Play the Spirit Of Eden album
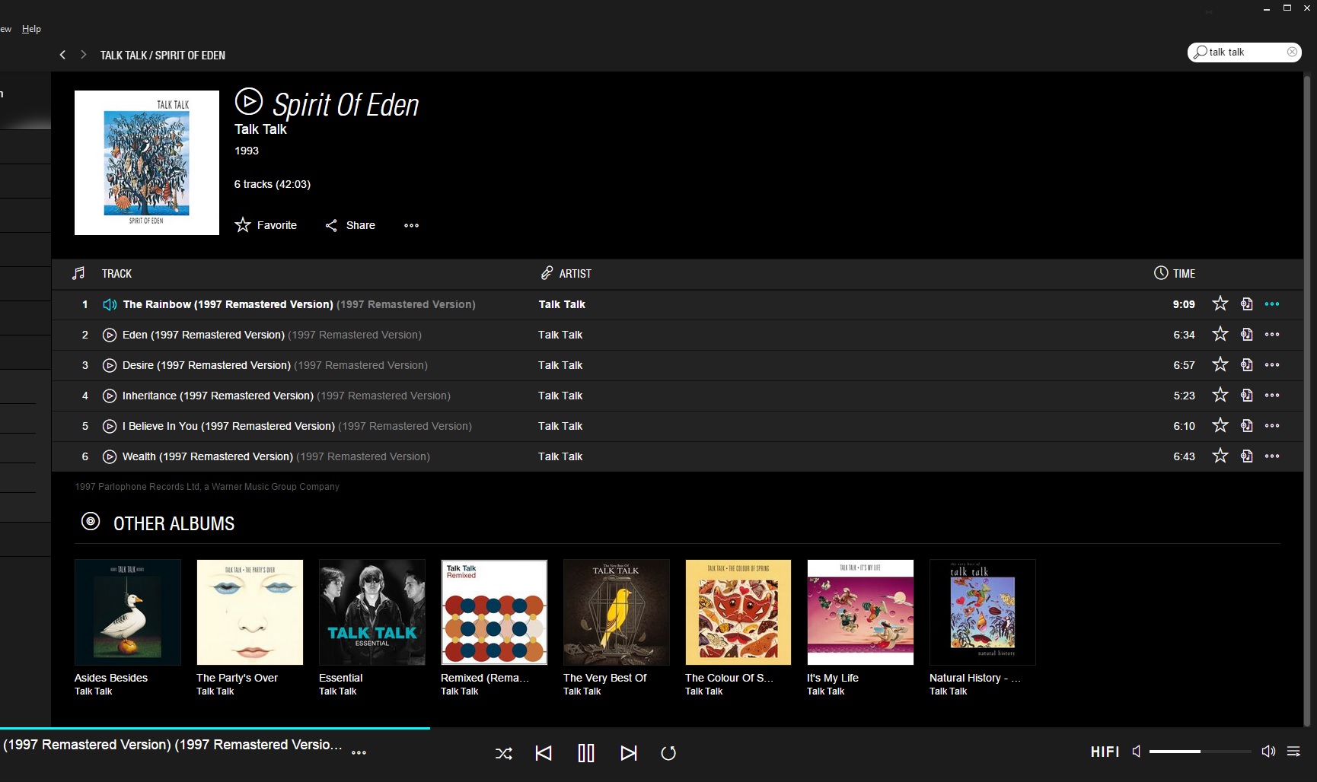Image resolution: width=1317 pixels, height=782 pixels. point(248,101)
